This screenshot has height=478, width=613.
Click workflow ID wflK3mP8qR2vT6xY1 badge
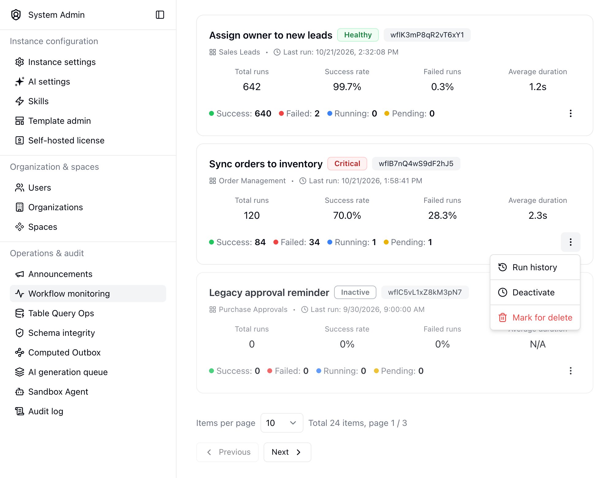427,35
